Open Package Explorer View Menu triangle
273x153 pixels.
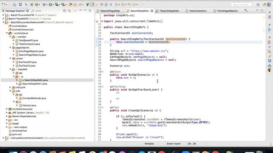[81, 10]
